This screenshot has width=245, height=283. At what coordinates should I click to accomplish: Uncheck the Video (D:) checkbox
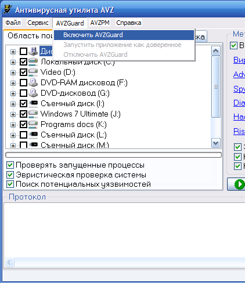[x=23, y=72]
